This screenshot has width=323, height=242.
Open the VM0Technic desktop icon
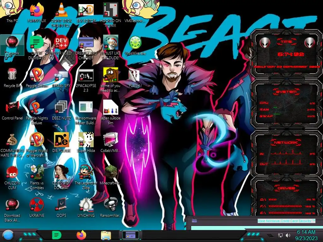coord(135,12)
